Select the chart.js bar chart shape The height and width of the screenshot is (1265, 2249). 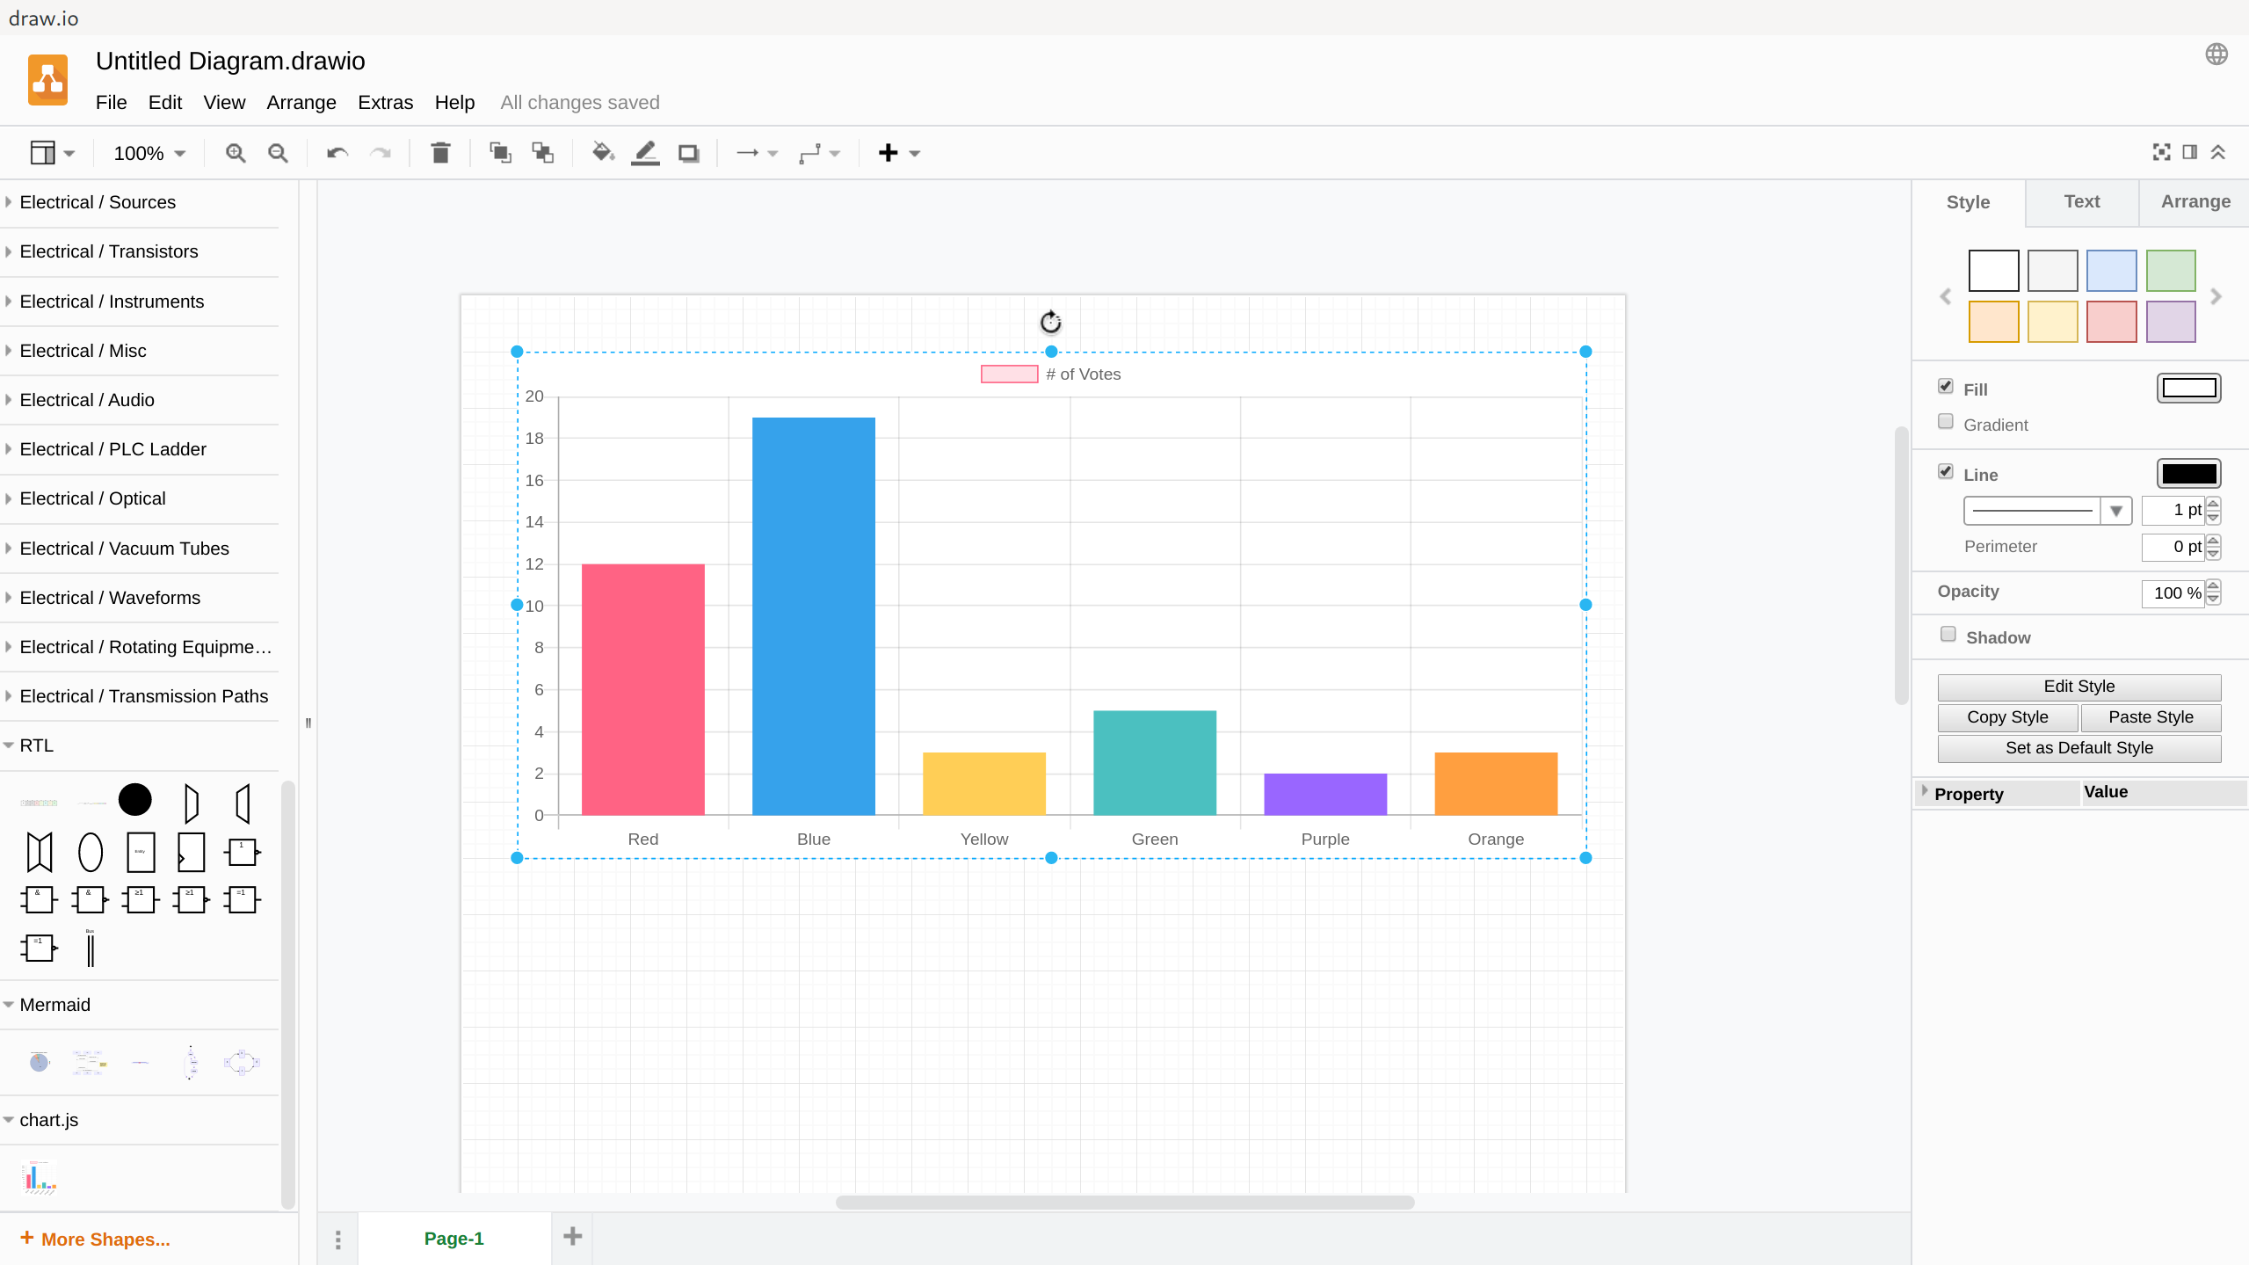pyautogui.click(x=40, y=1176)
